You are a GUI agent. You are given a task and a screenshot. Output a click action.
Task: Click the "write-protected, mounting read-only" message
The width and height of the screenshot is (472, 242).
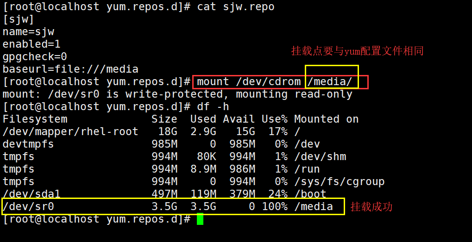239,94
